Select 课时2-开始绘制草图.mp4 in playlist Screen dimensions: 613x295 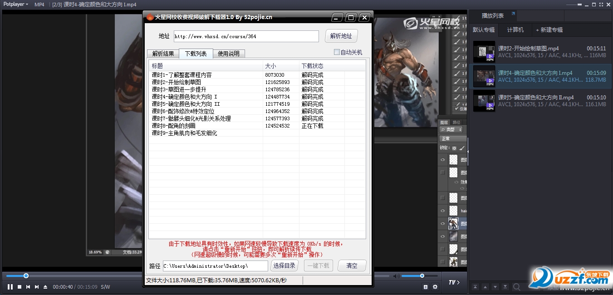540,52
